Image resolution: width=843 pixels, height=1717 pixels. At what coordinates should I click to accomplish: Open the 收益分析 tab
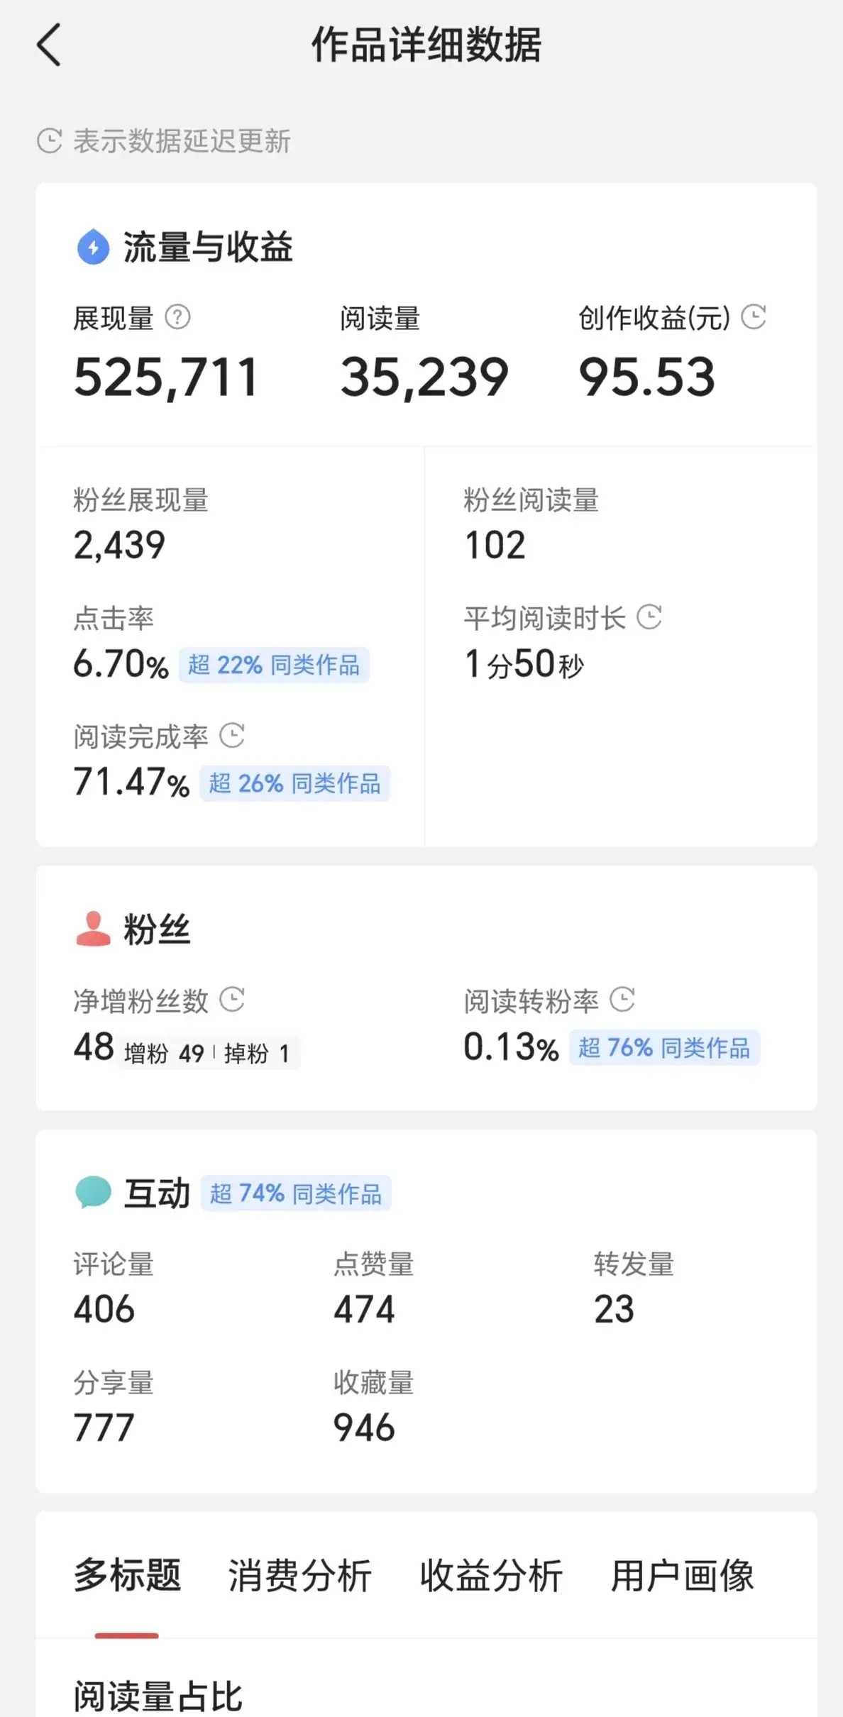pyautogui.click(x=491, y=1575)
